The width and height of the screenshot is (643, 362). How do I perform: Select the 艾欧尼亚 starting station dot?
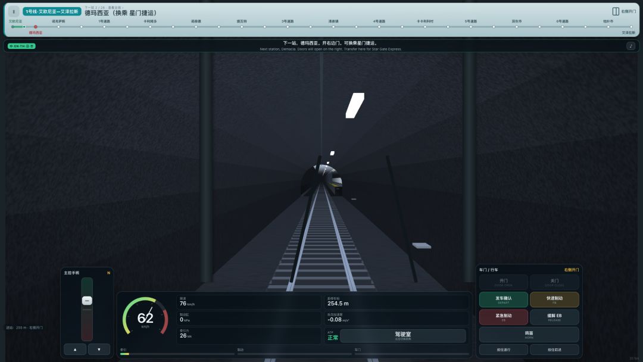[x=13, y=27]
